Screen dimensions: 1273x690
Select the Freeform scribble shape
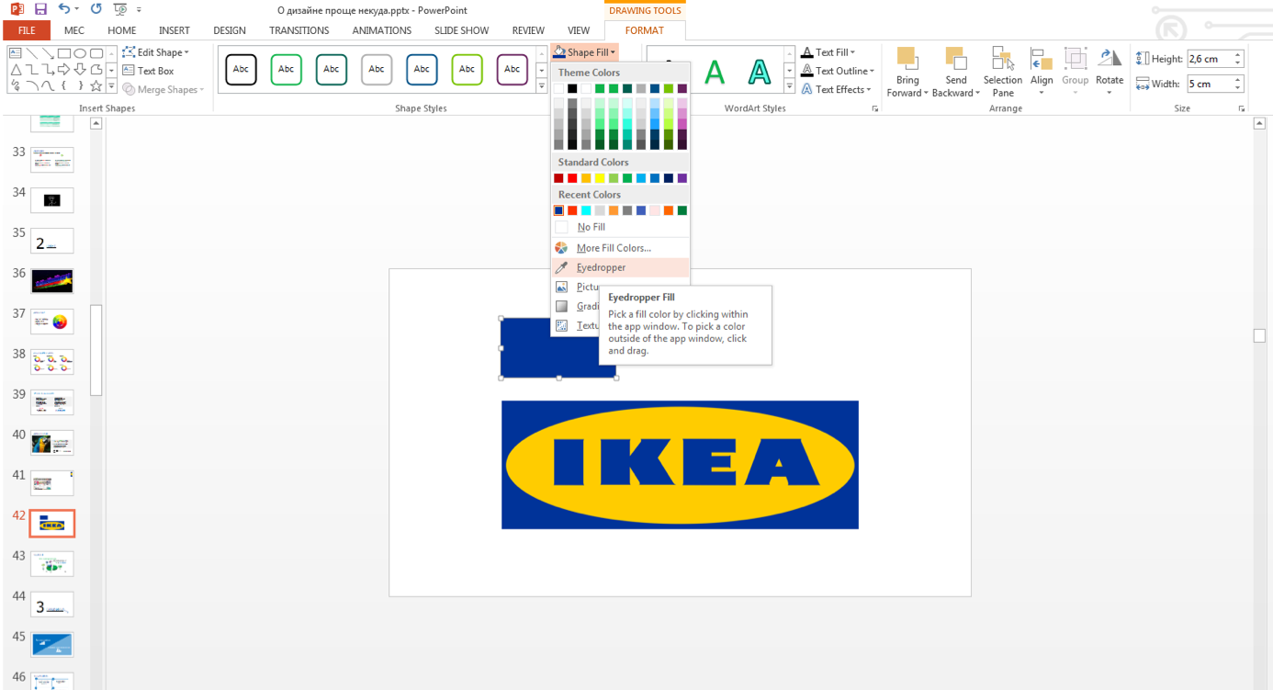click(x=15, y=86)
